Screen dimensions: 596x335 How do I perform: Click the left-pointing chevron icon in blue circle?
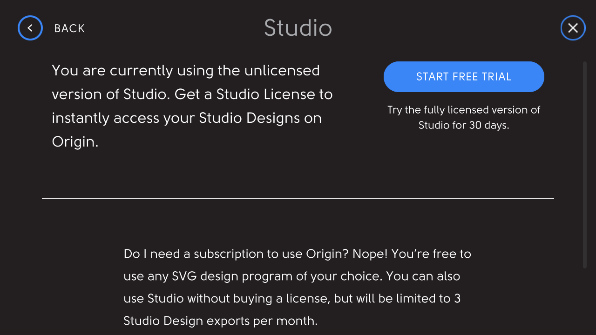coord(30,28)
